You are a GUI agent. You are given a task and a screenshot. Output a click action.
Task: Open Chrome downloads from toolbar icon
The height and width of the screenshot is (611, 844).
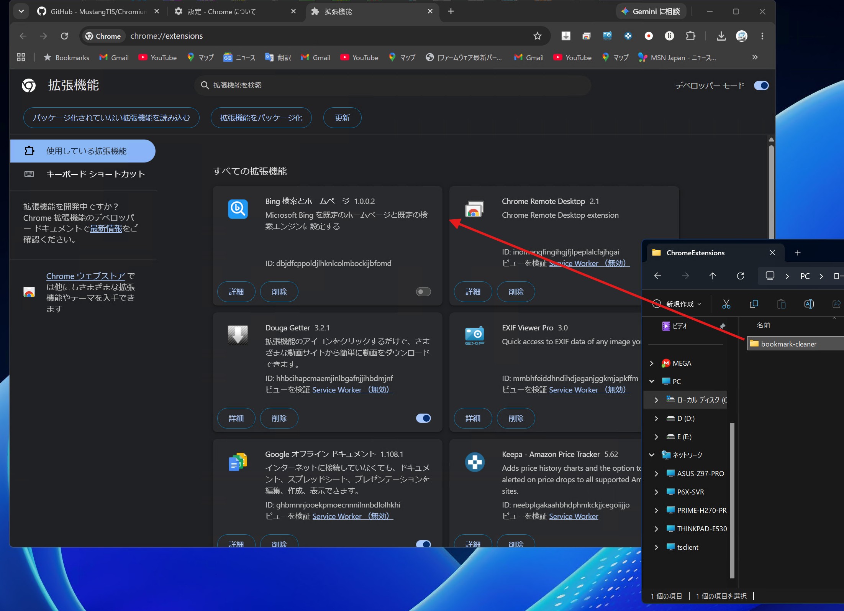coord(721,36)
